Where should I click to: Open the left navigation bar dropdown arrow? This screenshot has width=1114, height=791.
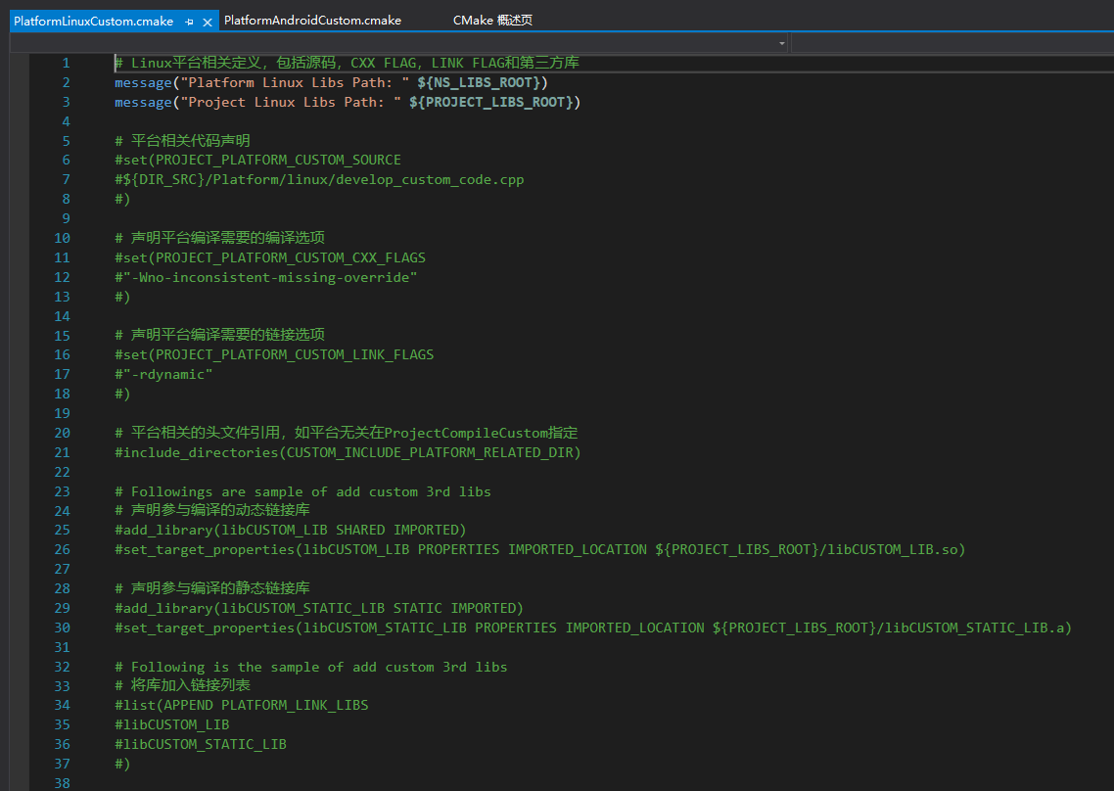pos(781,43)
